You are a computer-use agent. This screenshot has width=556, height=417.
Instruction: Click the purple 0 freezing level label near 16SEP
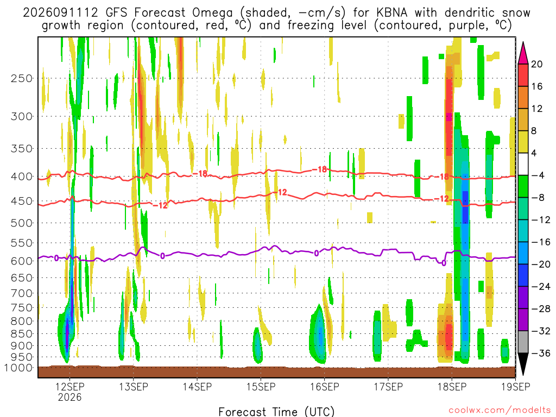pos(317,253)
